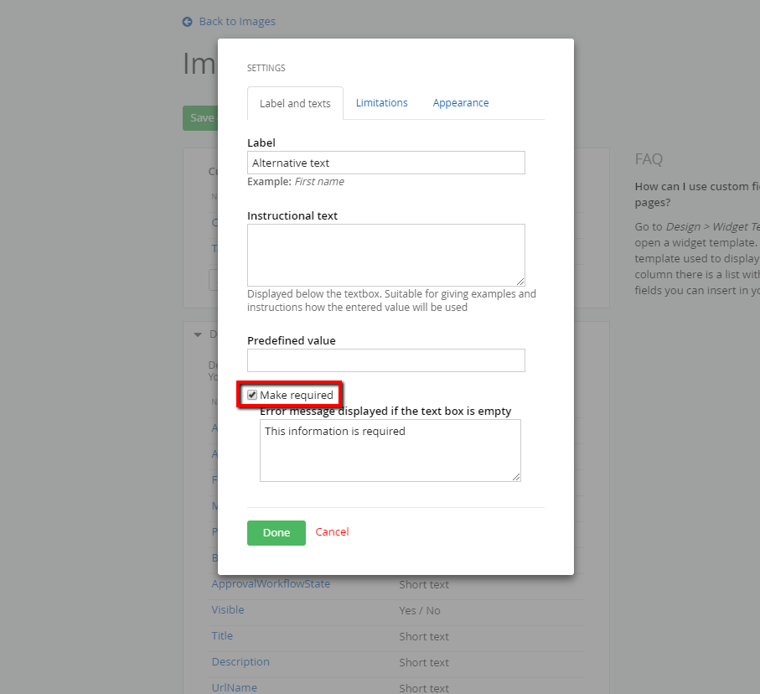This screenshot has height=694, width=760.
Task: Click the Back to Images link
Action: (236, 22)
